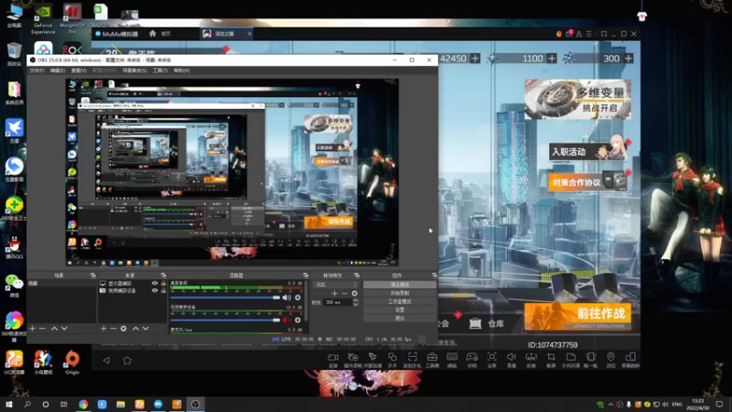
Task: Toggle lock on video capture device source
Action: 163,290
